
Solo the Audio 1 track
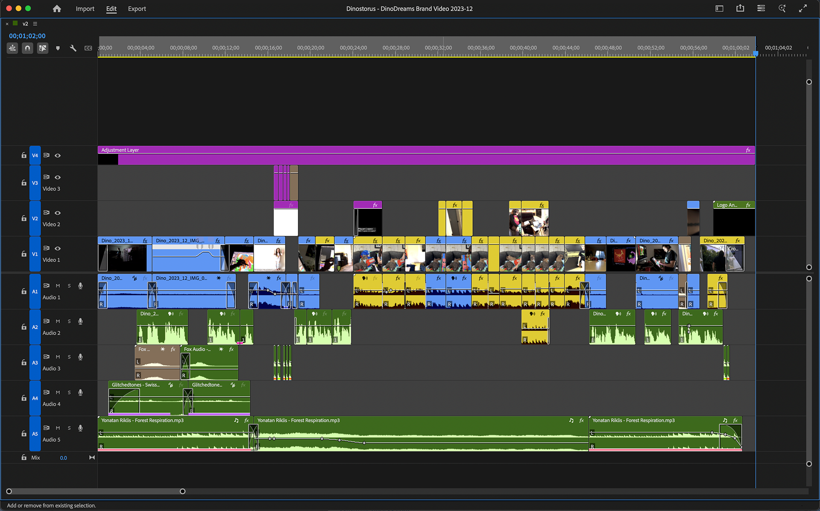click(x=69, y=286)
